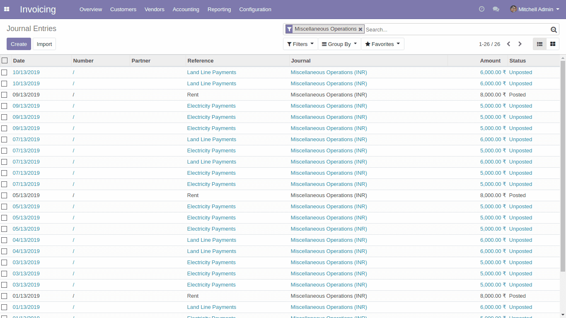
Task: Click Posted status in 09/13/2019 row
Action: (x=517, y=95)
